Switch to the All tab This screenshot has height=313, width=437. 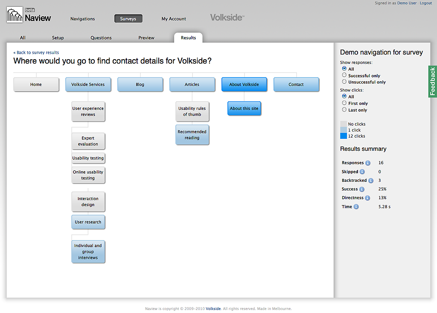click(23, 37)
